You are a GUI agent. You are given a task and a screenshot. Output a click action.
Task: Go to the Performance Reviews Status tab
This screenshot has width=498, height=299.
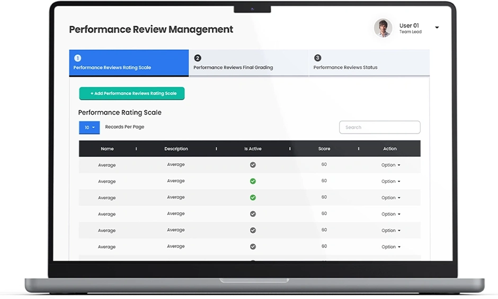click(369, 63)
